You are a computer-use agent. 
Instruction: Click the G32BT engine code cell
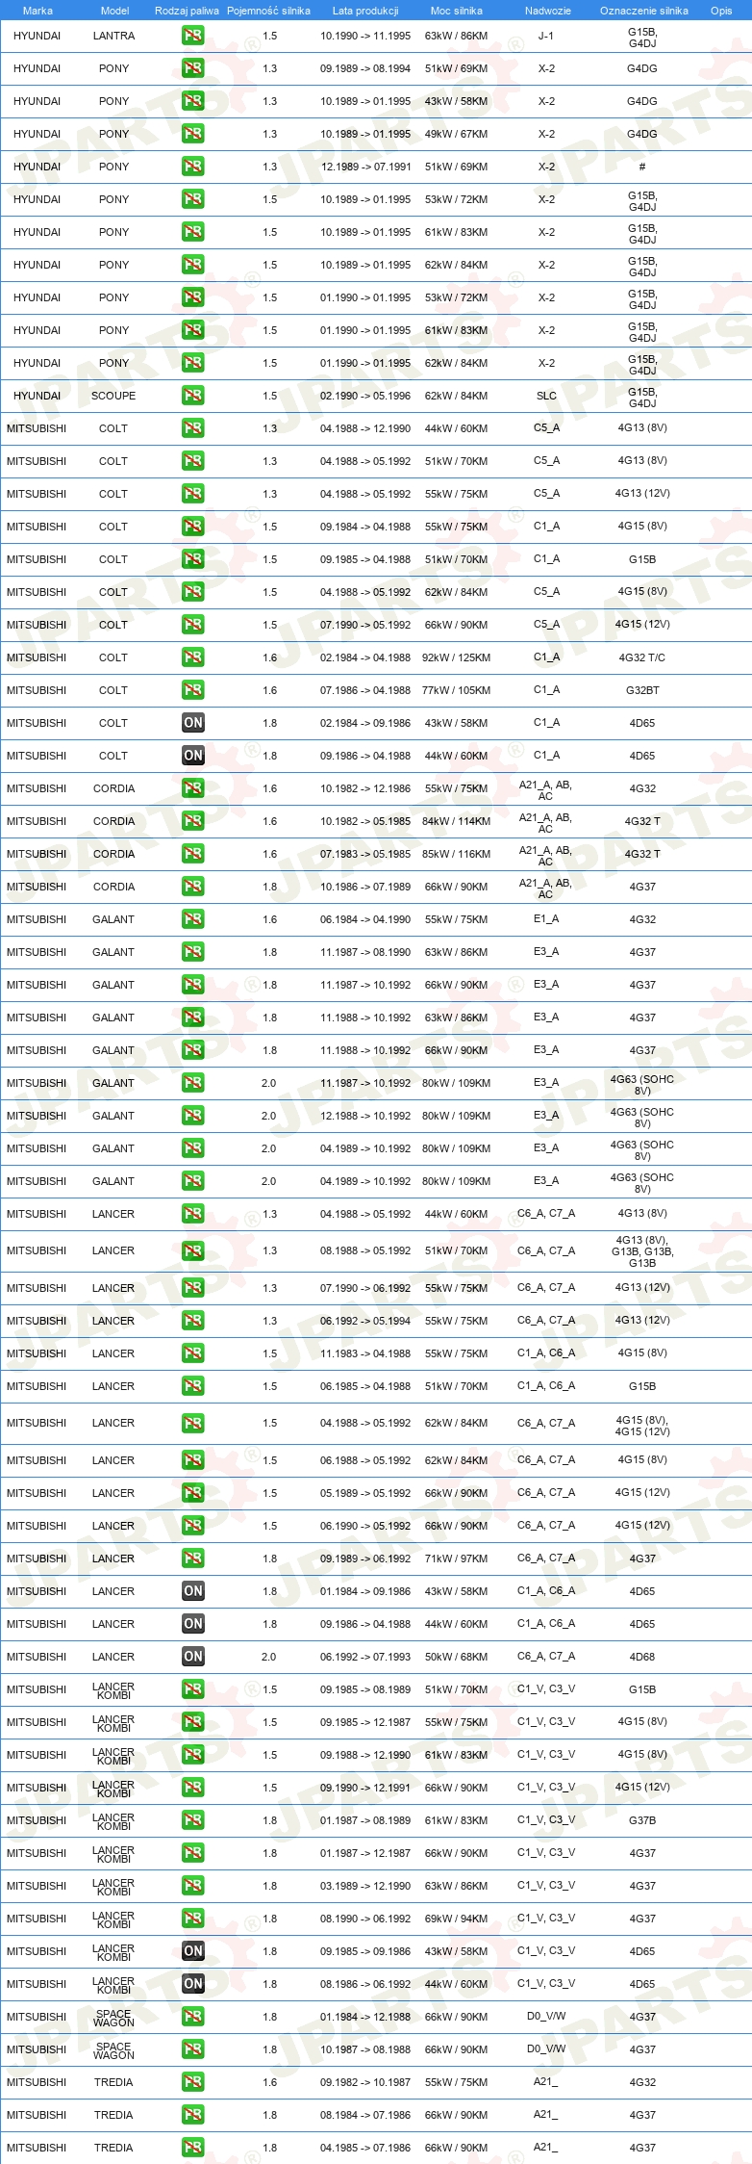(642, 690)
